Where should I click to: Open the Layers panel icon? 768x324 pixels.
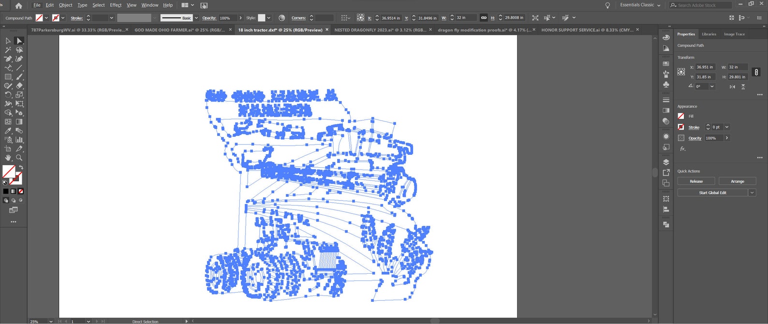(666, 162)
